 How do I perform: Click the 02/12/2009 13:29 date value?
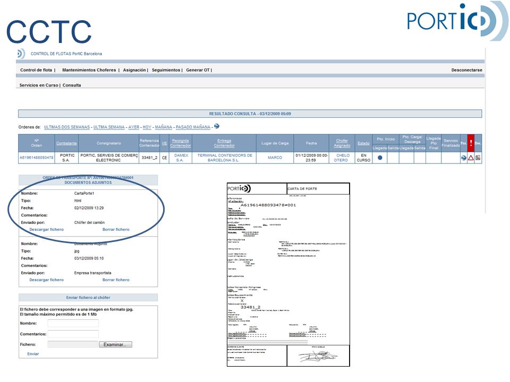pyautogui.click(x=89, y=208)
